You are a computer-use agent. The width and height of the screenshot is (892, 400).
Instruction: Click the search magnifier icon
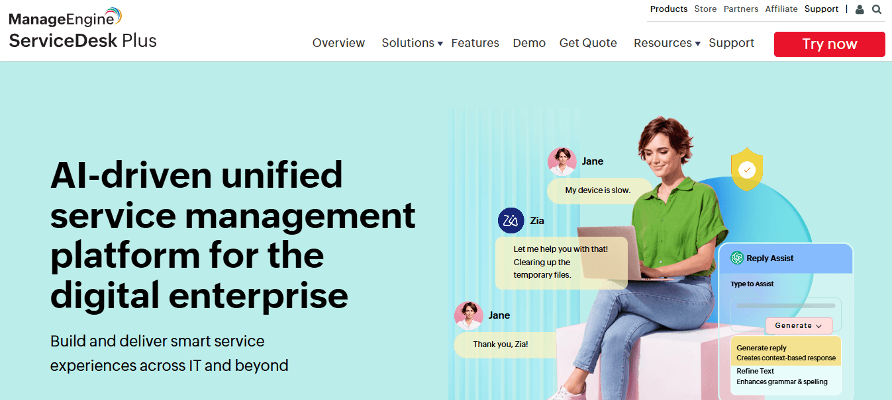(877, 9)
